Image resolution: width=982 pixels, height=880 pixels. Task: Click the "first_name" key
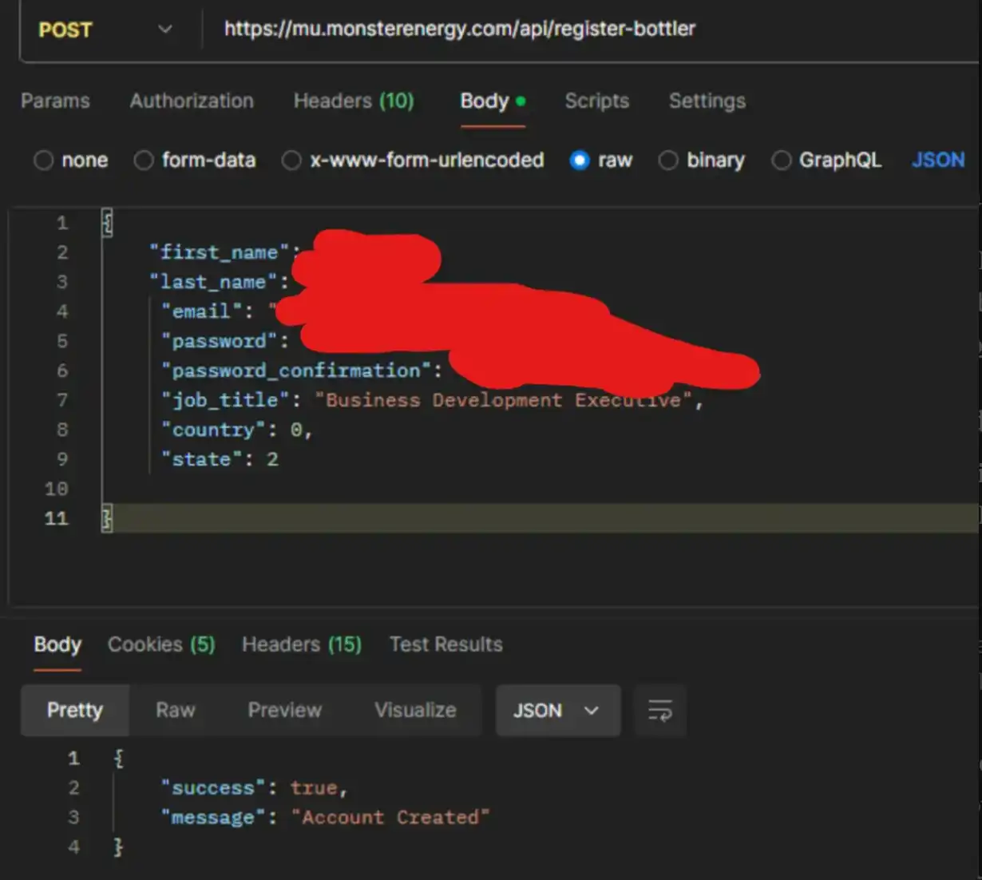click(x=219, y=252)
